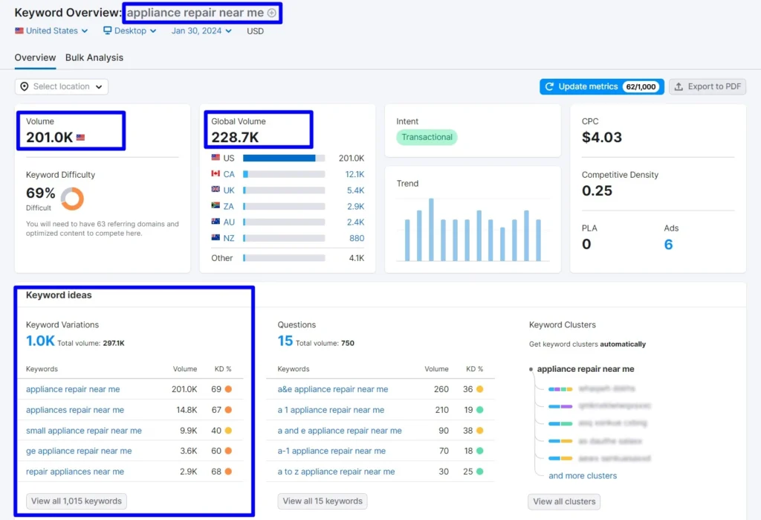Open 'a-1 appliance repair near me' link

(x=331, y=451)
